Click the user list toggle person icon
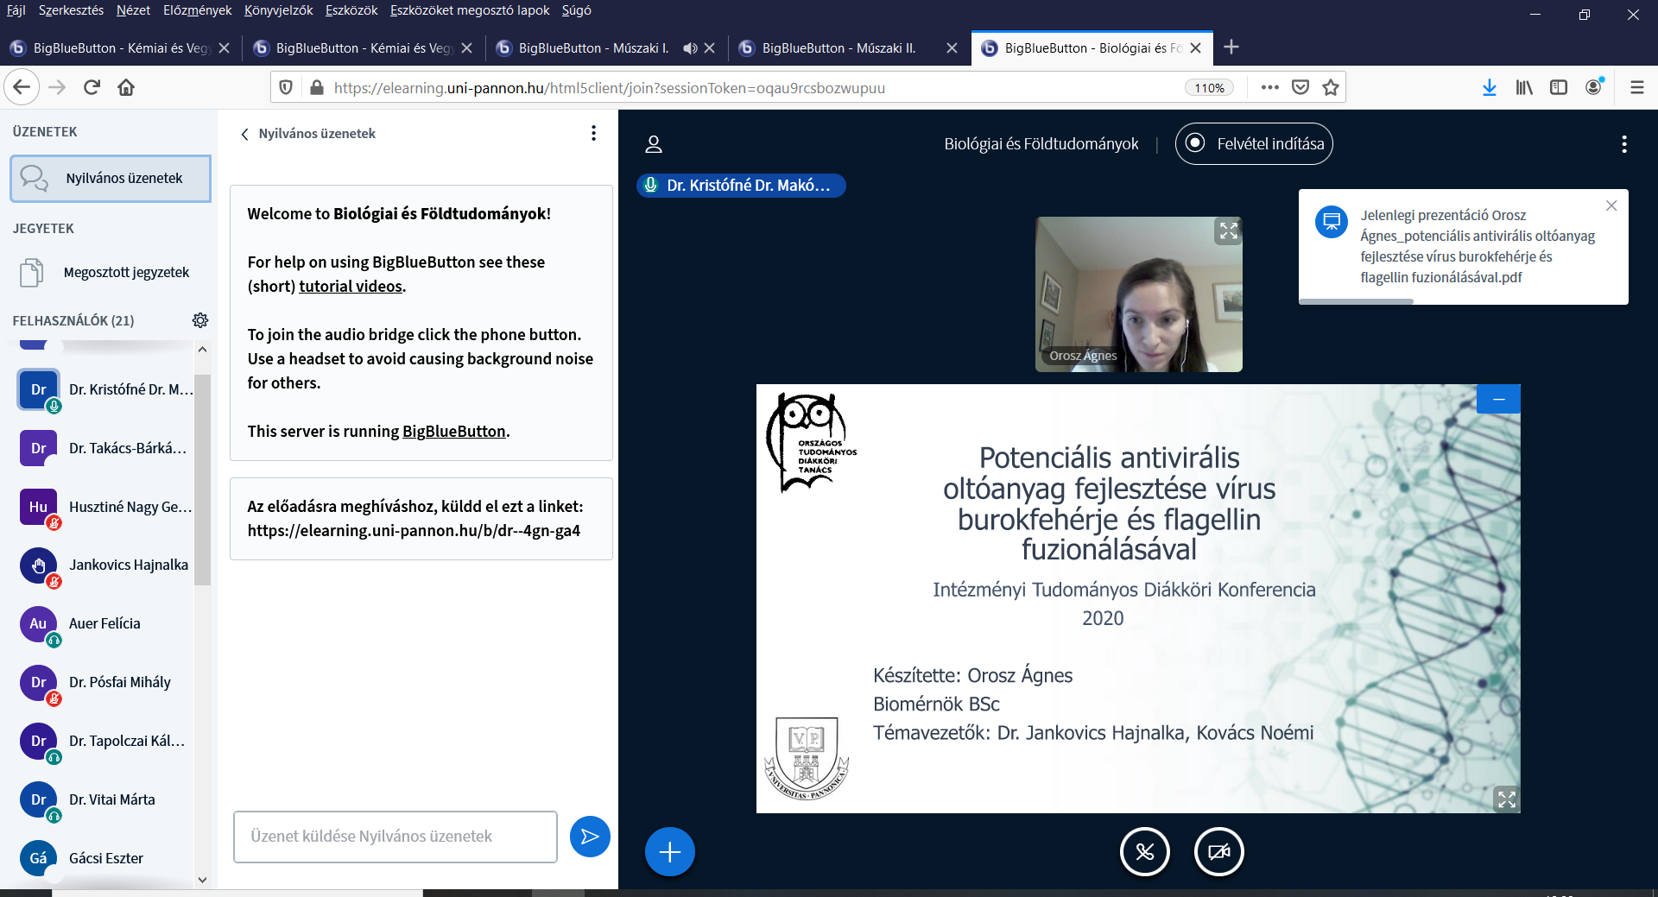1658x897 pixels. (654, 144)
